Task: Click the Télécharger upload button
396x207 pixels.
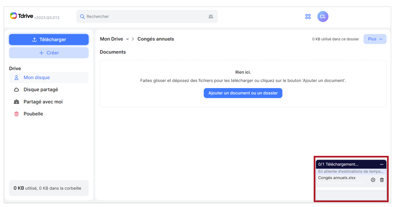Action: [49, 39]
